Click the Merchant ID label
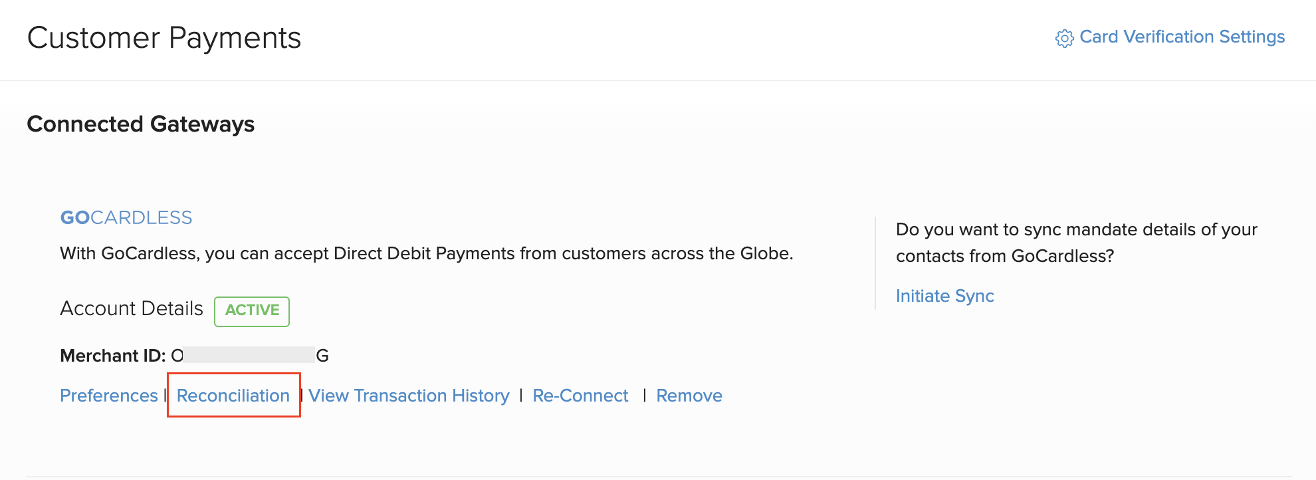Image resolution: width=1316 pixels, height=480 pixels. pyautogui.click(x=112, y=356)
